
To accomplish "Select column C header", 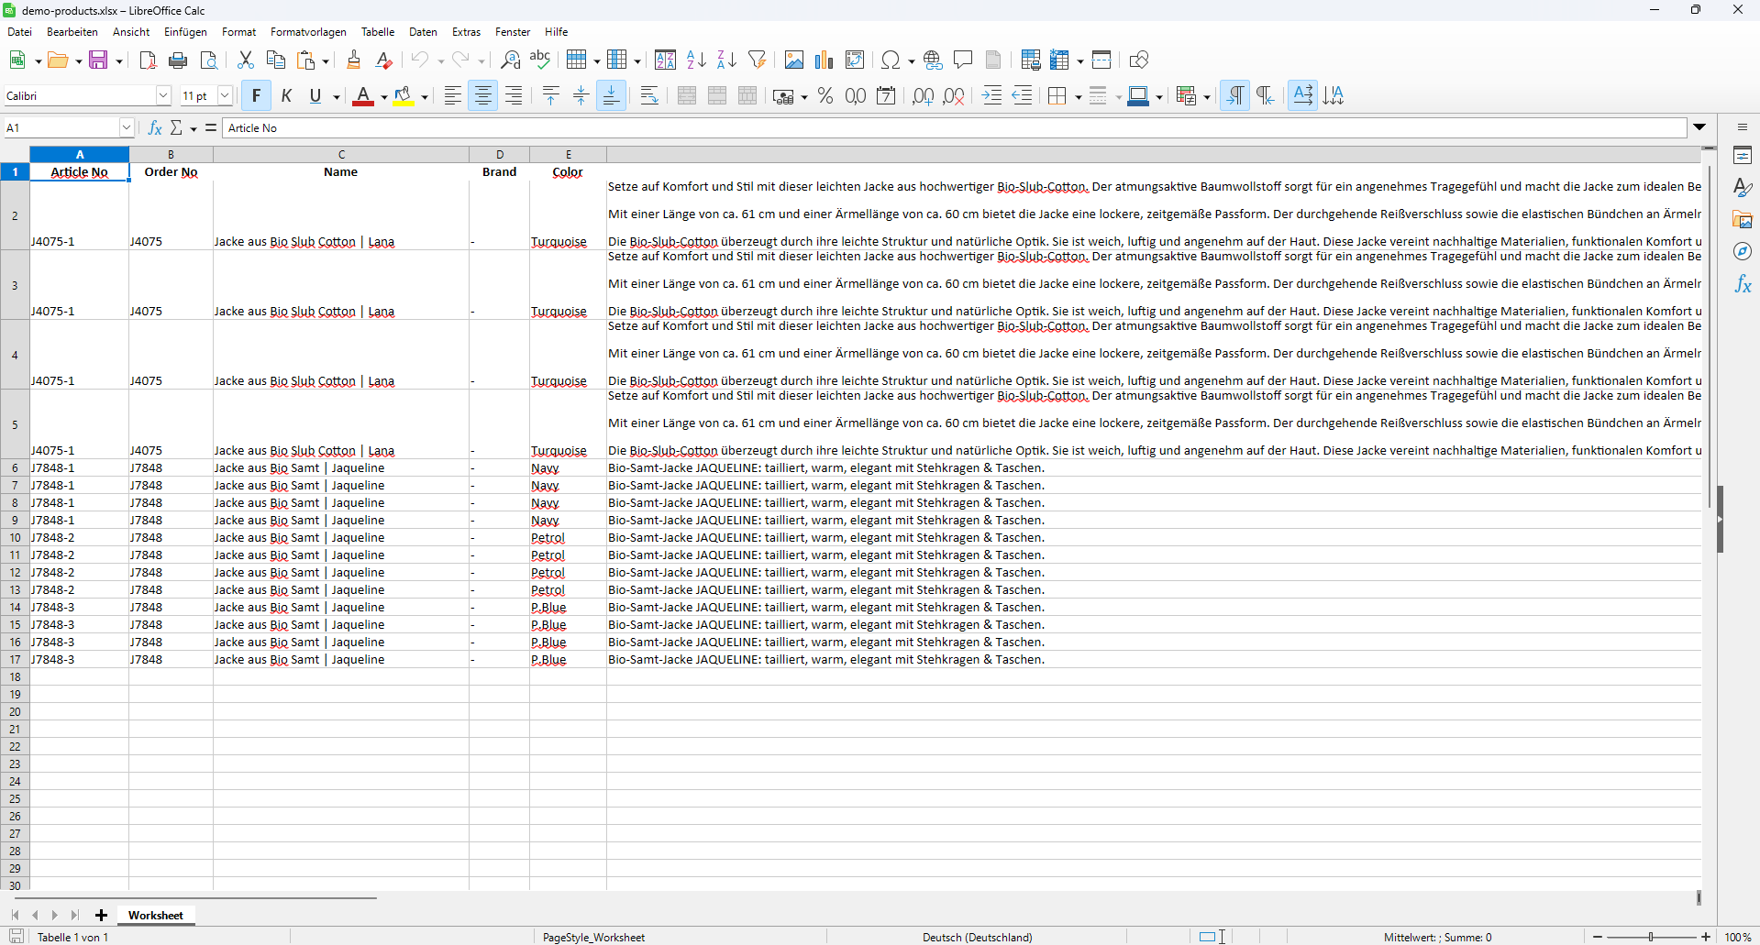I will [341, 154].
